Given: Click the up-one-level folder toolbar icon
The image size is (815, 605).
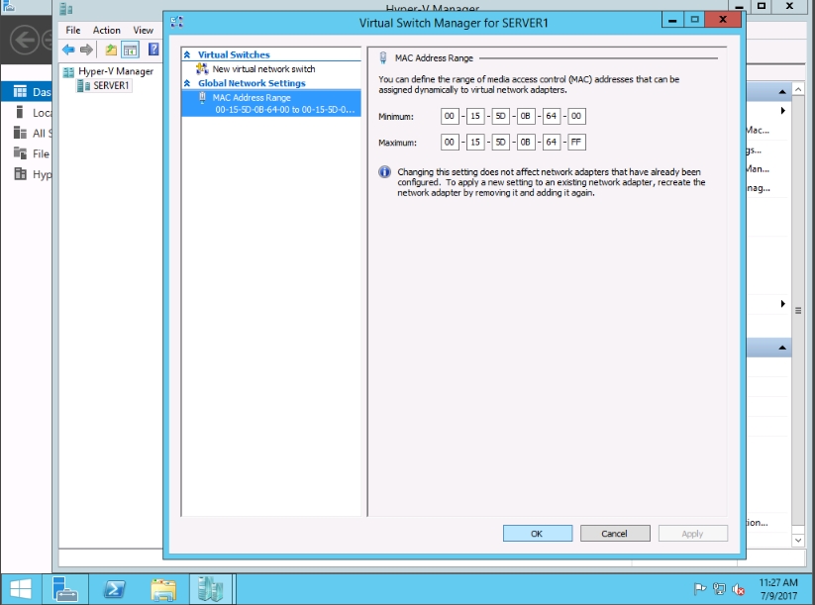Looking at the screenshot, I should [111, 50].
